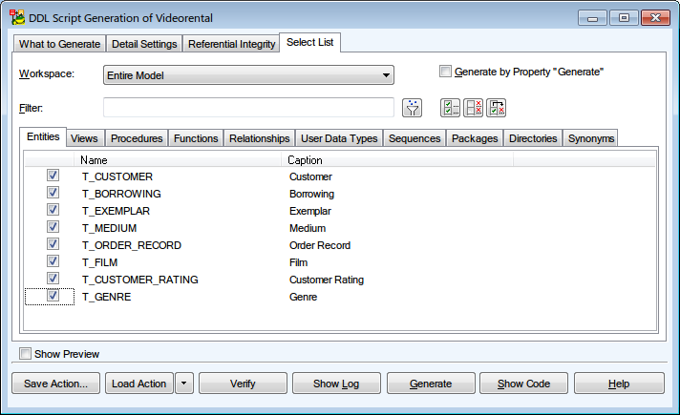680x415 pixels.
Task: Select the T_FILM name entry
Action: pyautogui.click(x=99, y=262)
